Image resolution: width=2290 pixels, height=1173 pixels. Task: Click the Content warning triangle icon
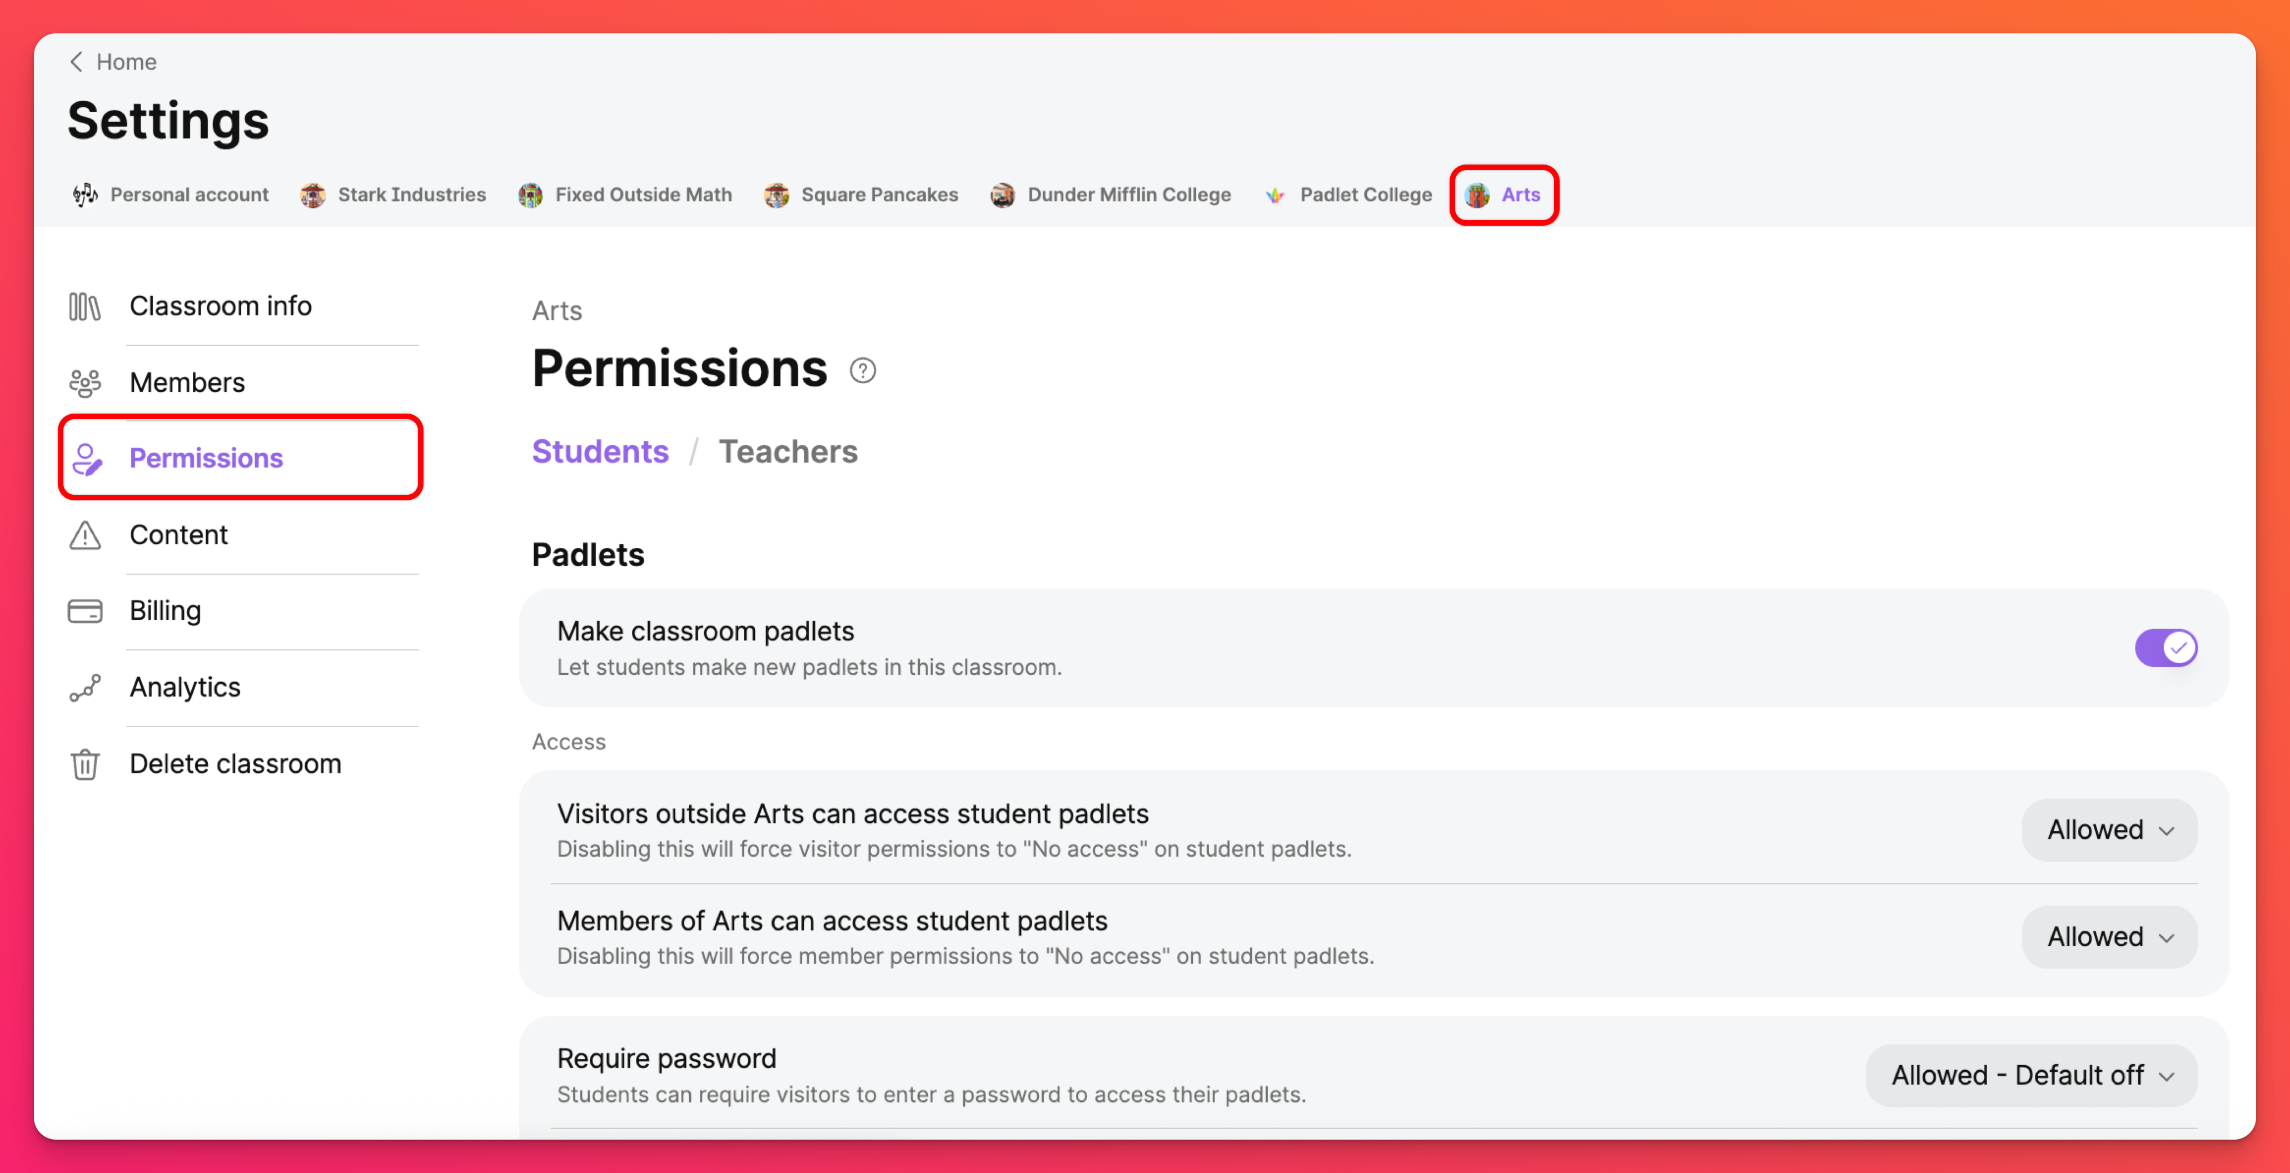point(84,535)
